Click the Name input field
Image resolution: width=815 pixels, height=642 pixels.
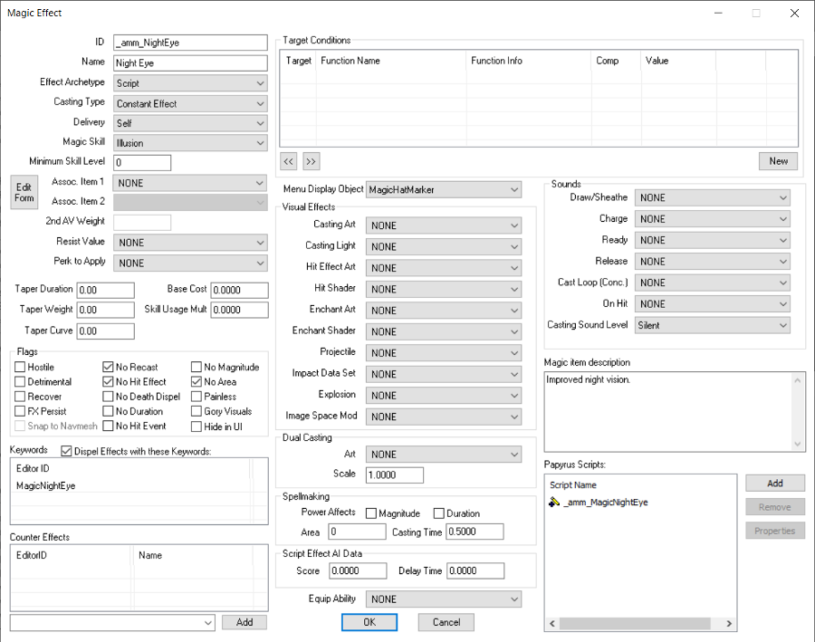click(x=190, y=62)
